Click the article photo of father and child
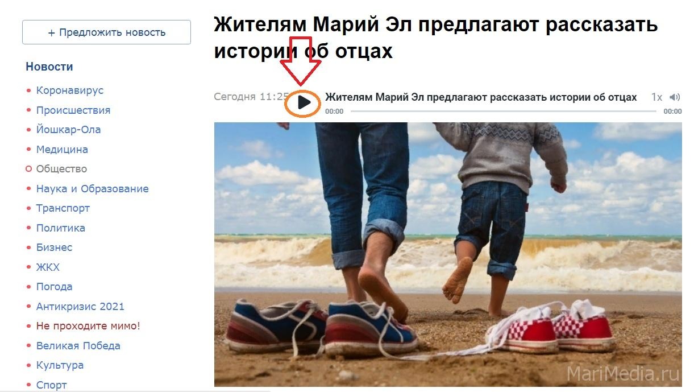The width and height of the screenshot is (694, 392). click(448, 254)
